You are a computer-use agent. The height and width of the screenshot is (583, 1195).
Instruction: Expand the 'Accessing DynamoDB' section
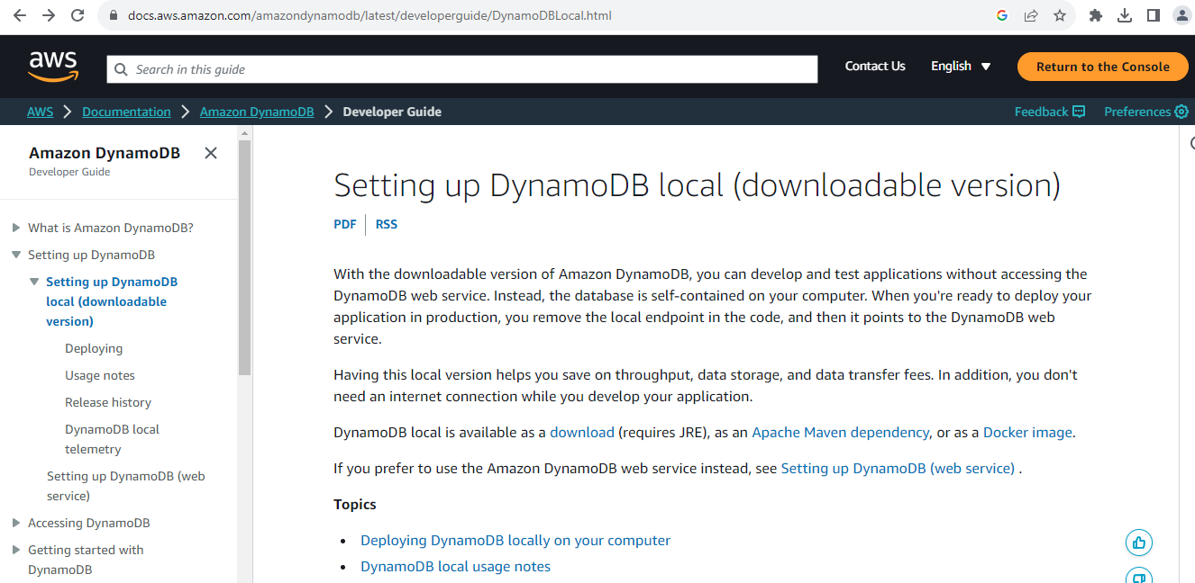pyautogui.click(x=16, y=523)
